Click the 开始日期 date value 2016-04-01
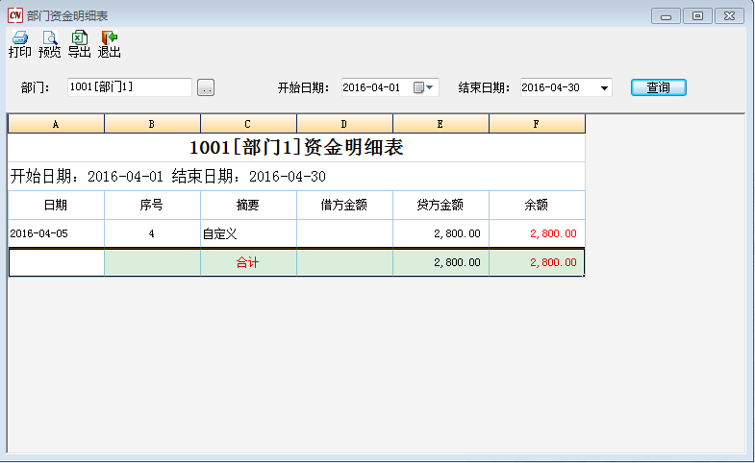This screenshot has height=463, width=755. click(371, 87)
